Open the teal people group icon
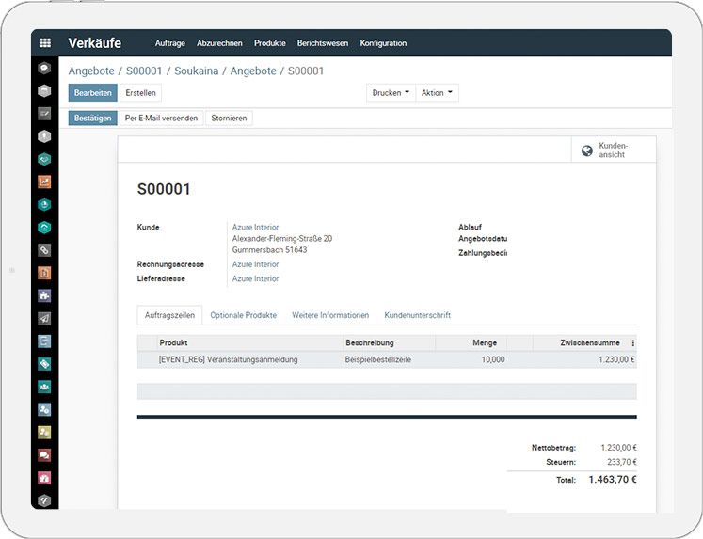This screenshot has height=539, width=703. coord(44,387)
